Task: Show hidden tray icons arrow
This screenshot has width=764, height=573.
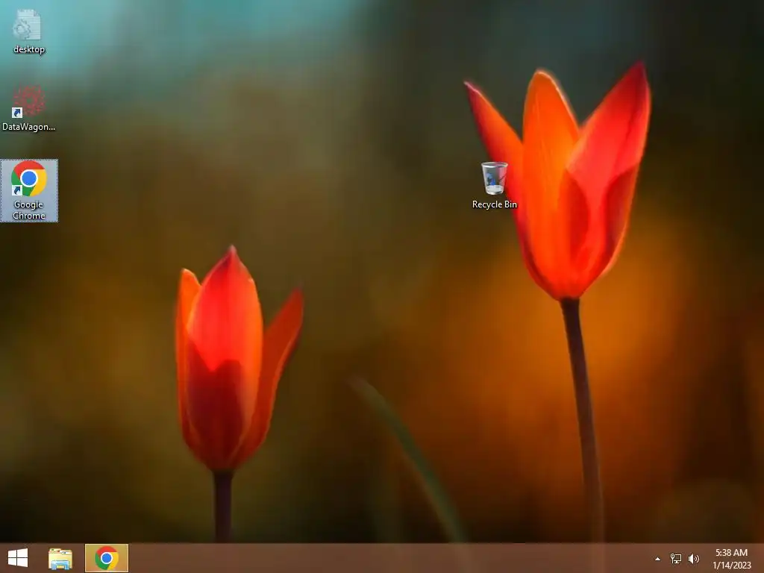Action: pos(657,559)
